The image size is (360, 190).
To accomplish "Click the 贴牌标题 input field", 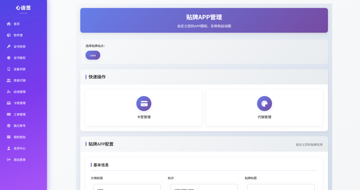I will [281, 187].
